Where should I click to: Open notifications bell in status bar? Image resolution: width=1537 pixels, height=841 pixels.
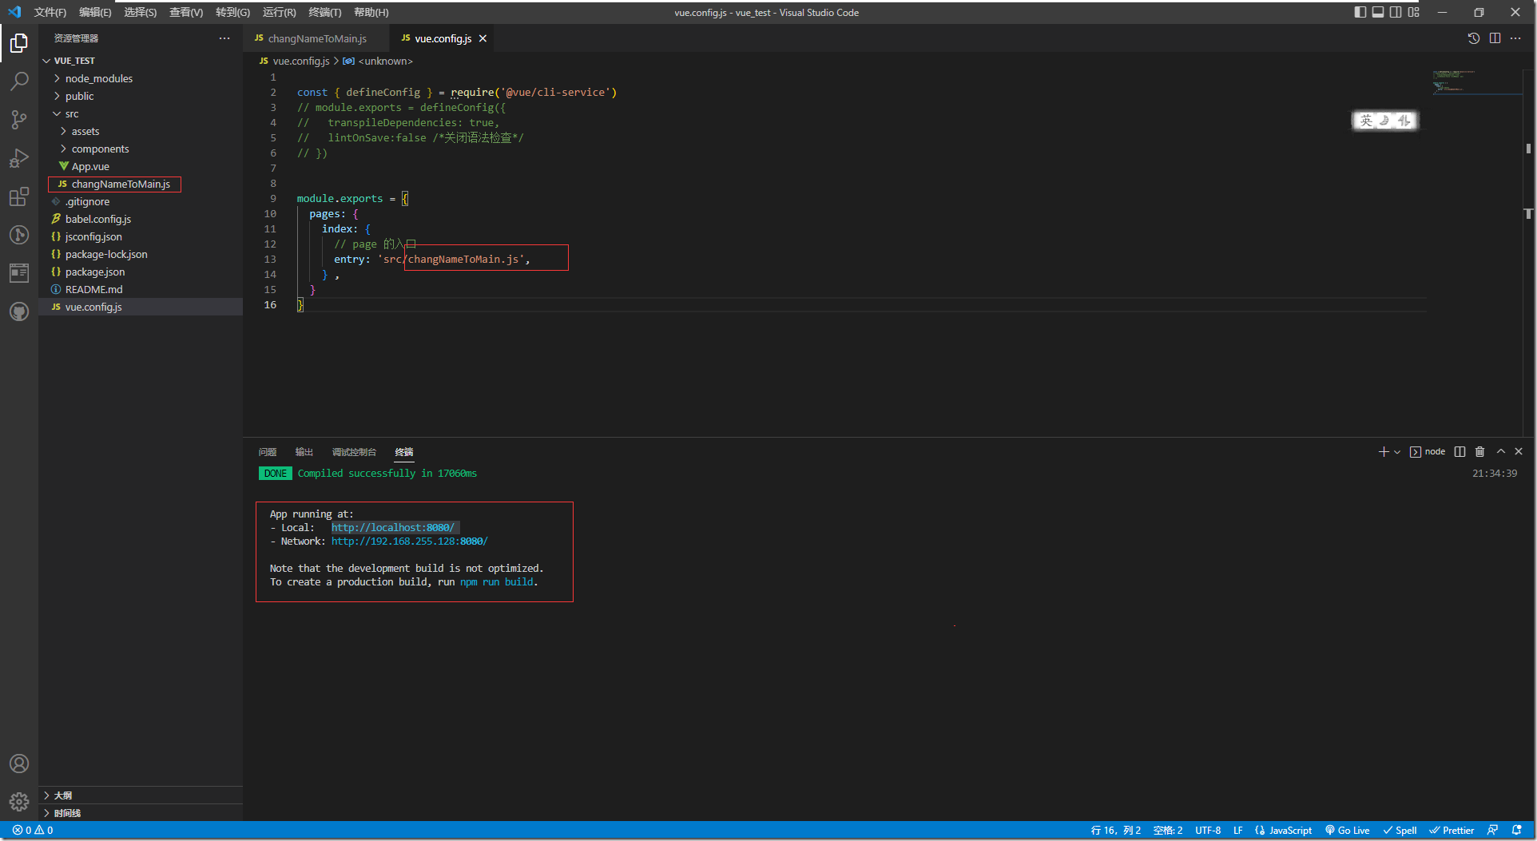1516,831
